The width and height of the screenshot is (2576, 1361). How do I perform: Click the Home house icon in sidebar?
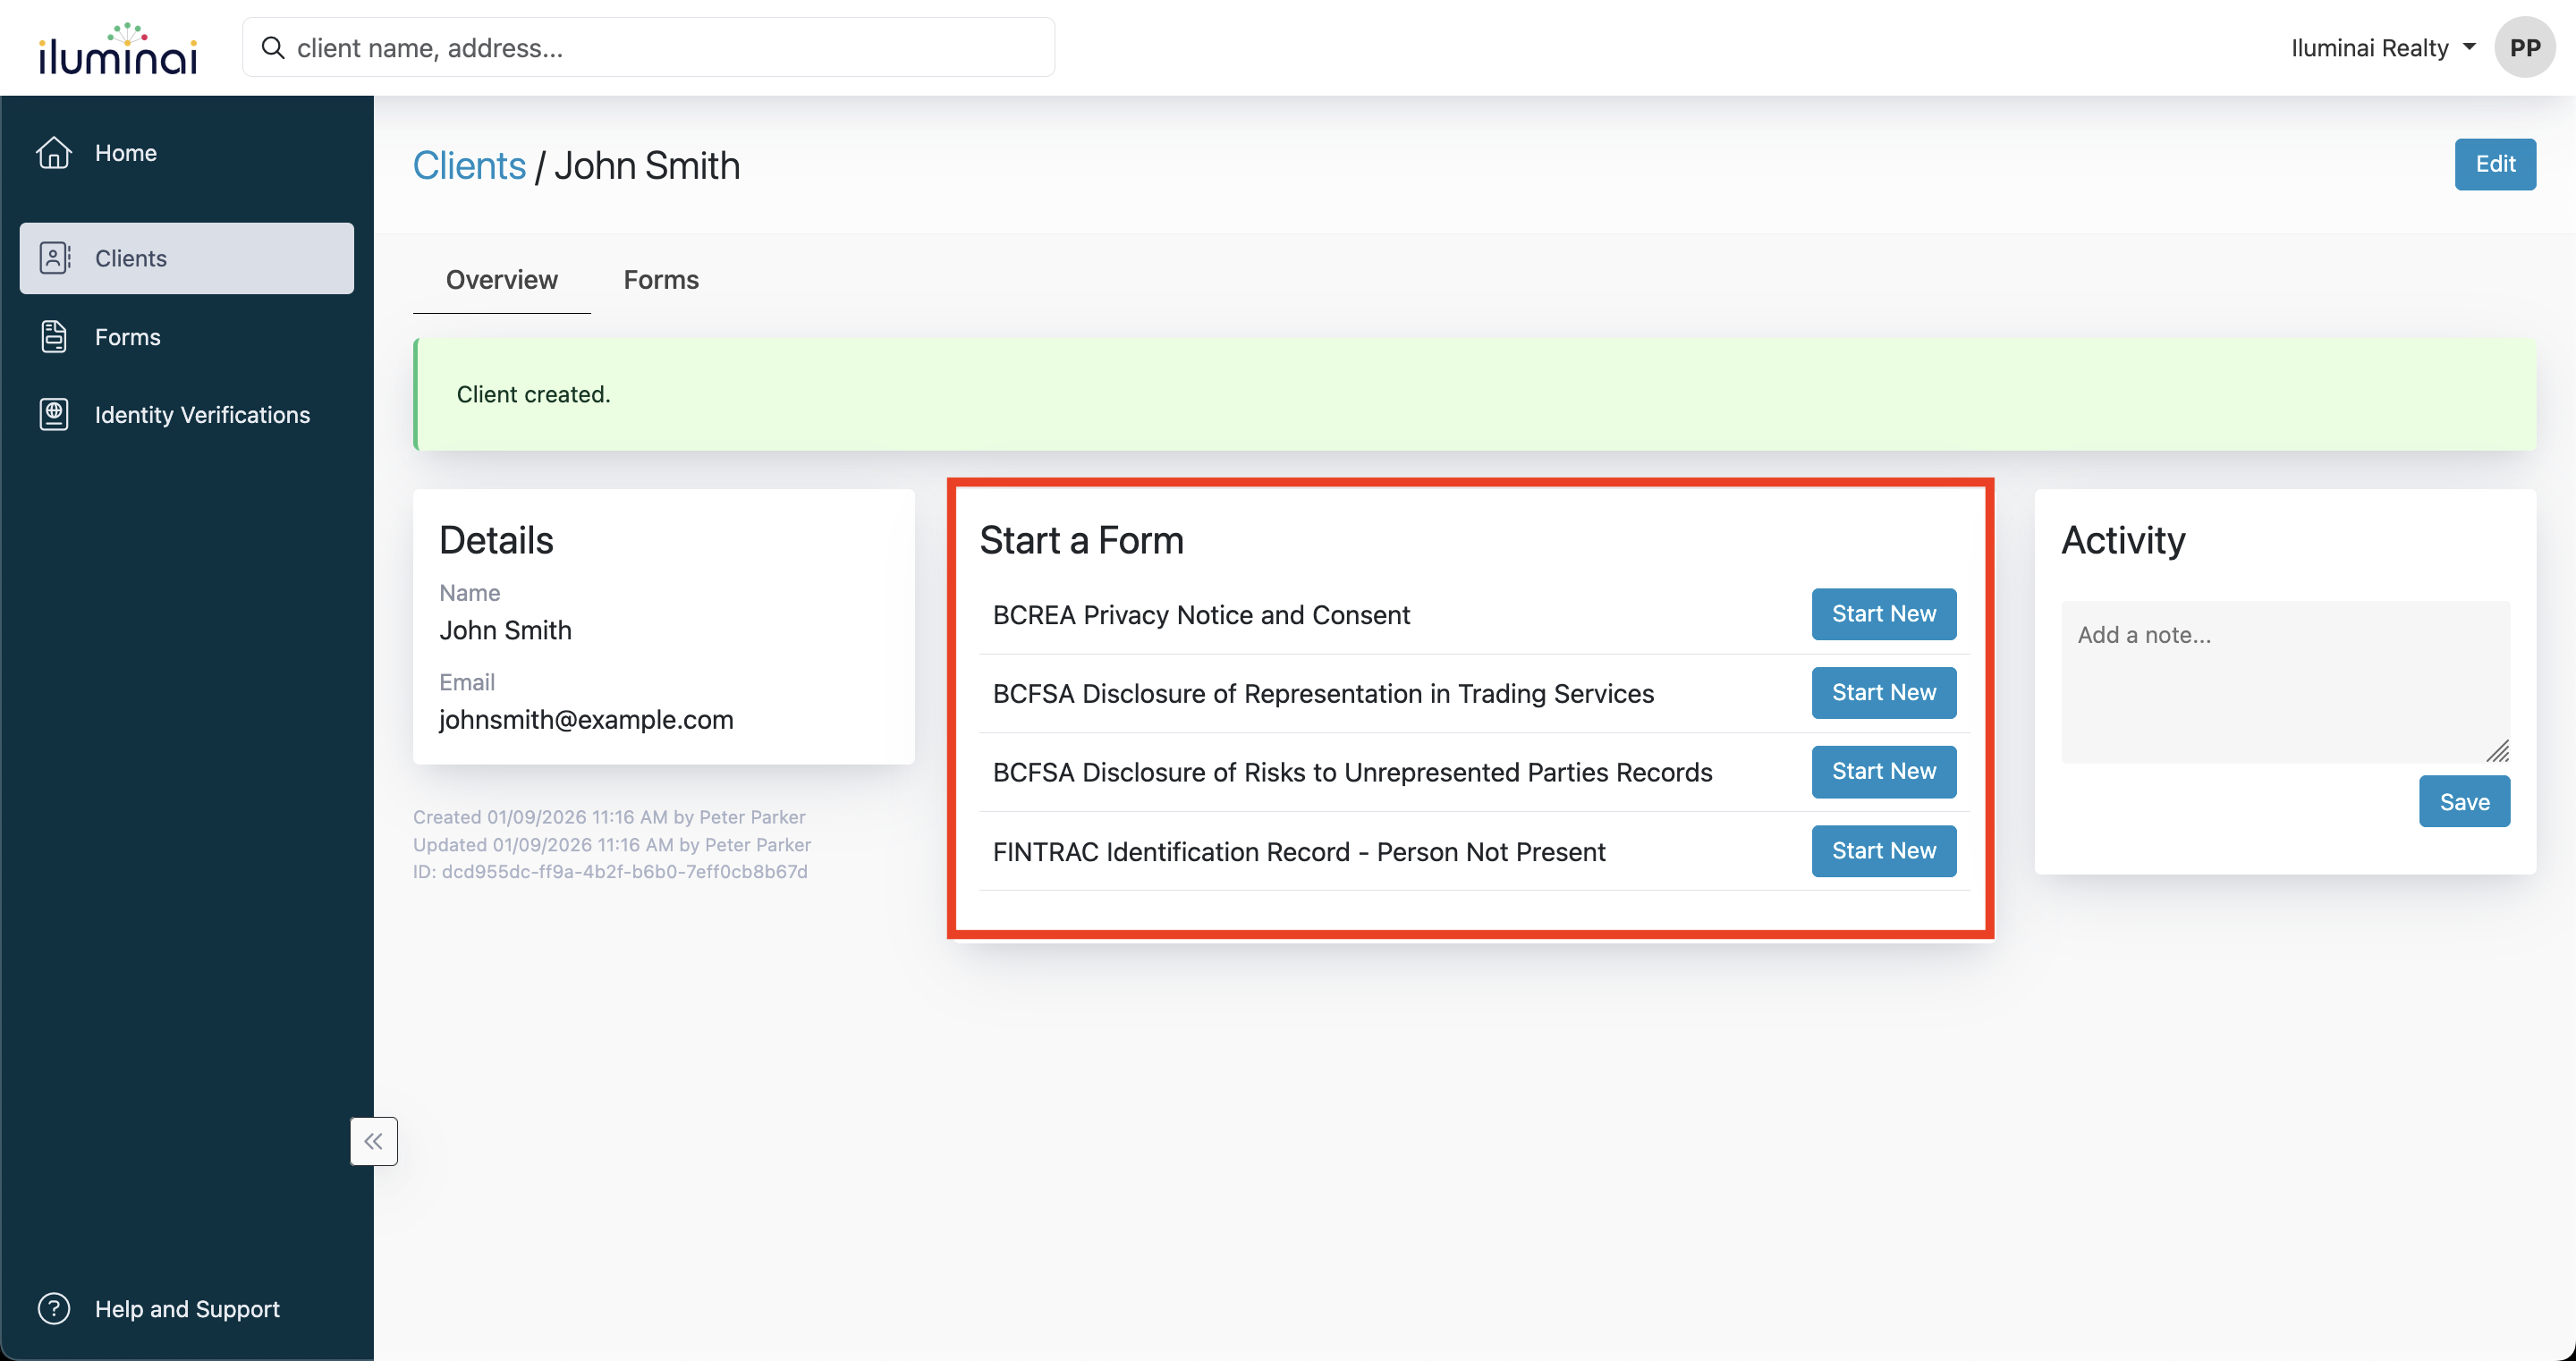[54, 153]
